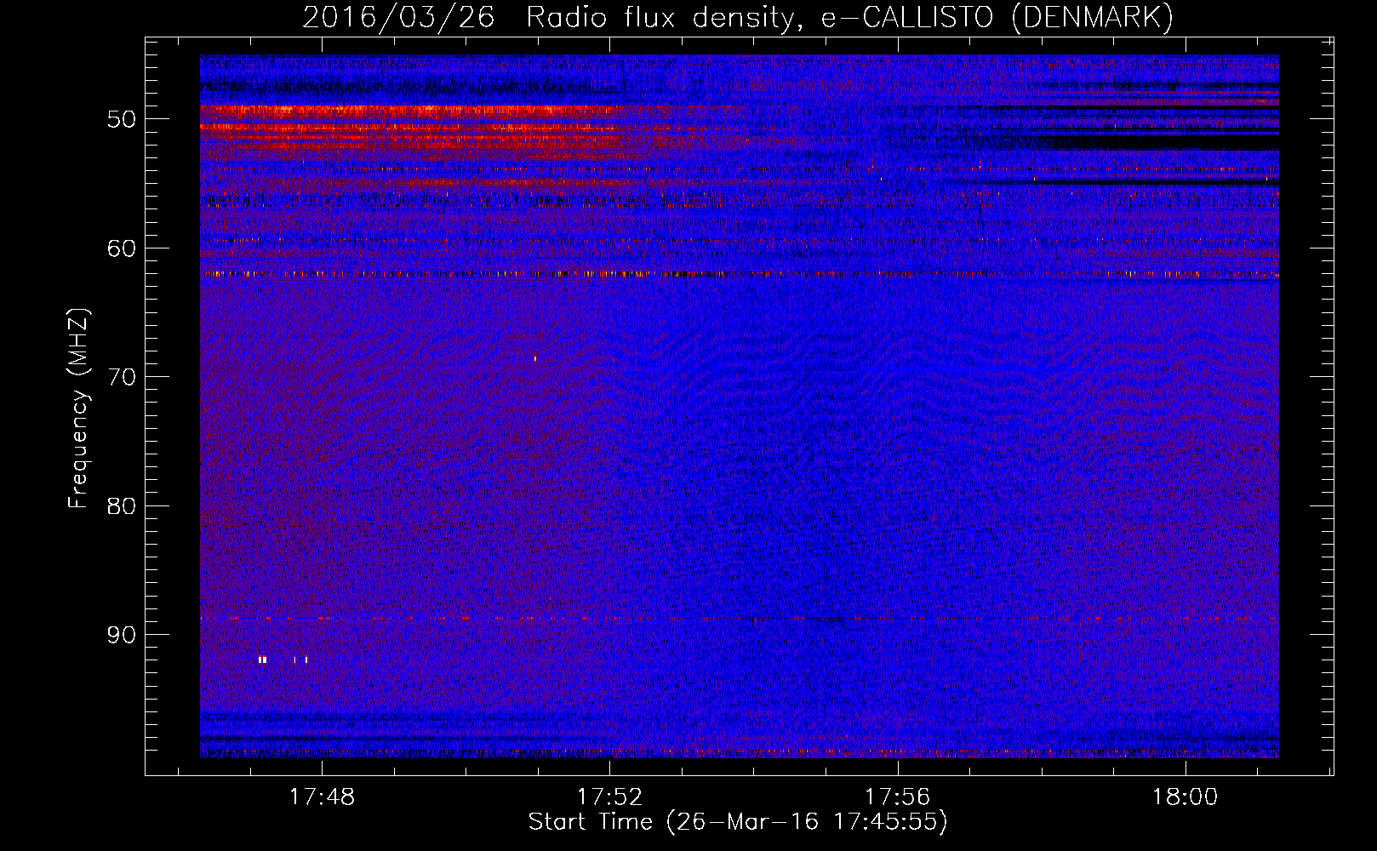
Task: Click the bright white spot pair near 92 MHz
Action: 262,660
